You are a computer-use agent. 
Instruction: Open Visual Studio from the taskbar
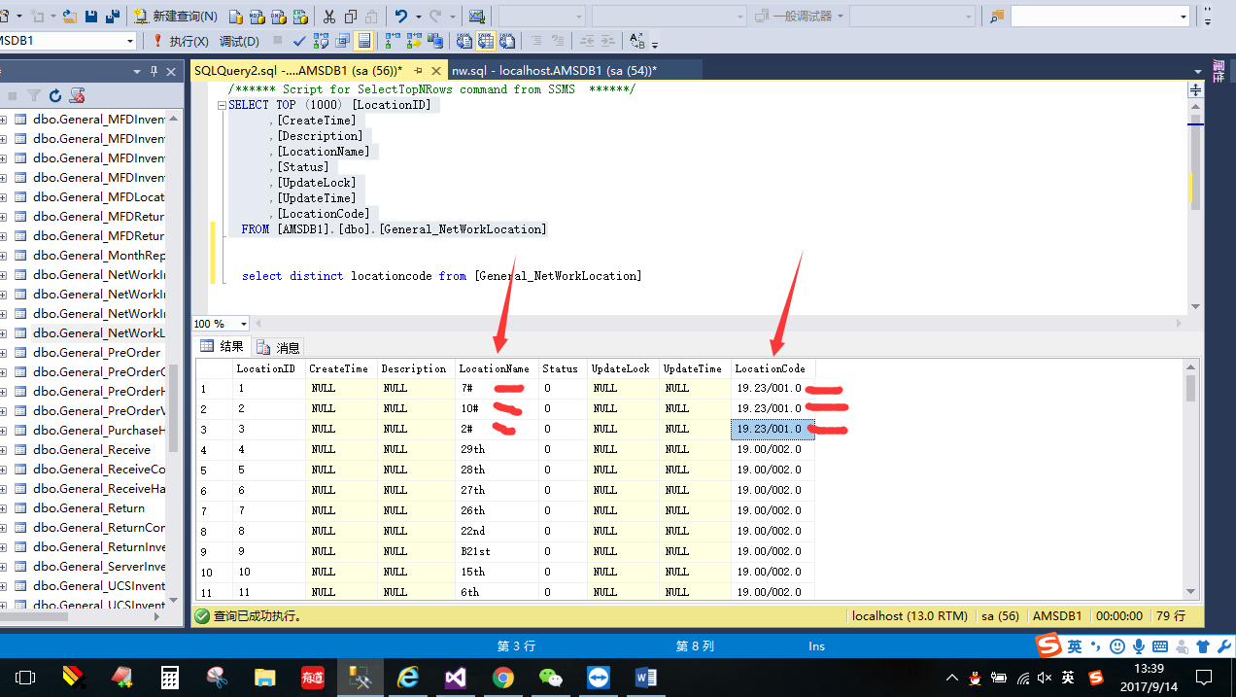click(x=456, y=678)
